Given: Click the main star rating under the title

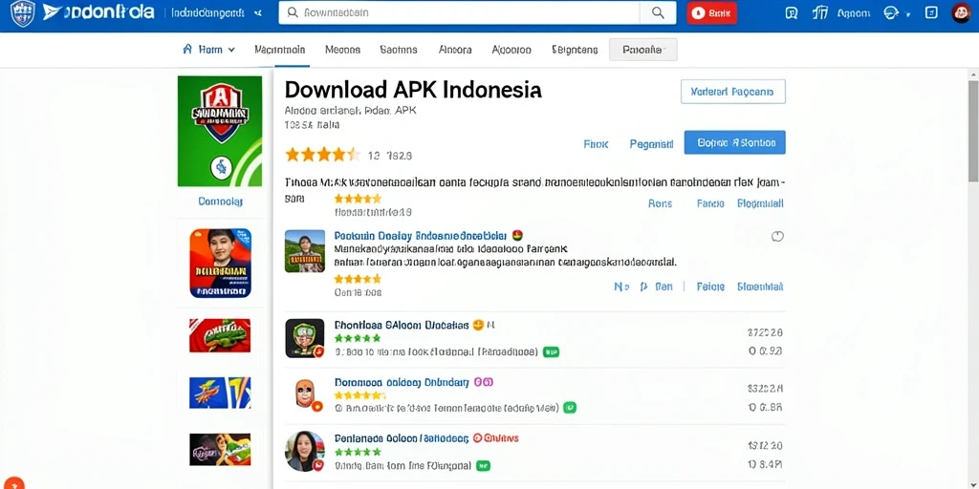Looking at the screenshot, I should point(323,155).
